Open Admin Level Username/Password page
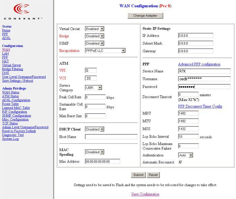 coord(25,127)
